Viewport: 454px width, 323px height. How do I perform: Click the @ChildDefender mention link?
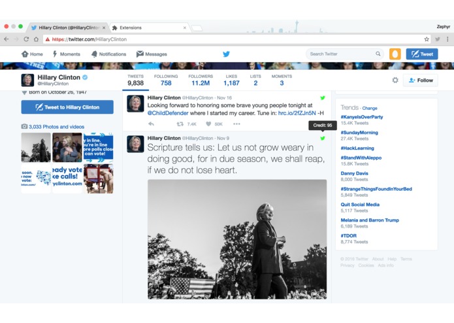[168, 113]
